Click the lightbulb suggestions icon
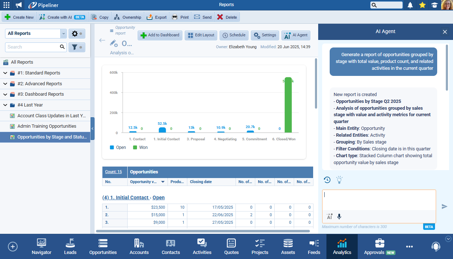Image resolution: width=453 pixels, height=259 pixels. [x=339, y=180]
